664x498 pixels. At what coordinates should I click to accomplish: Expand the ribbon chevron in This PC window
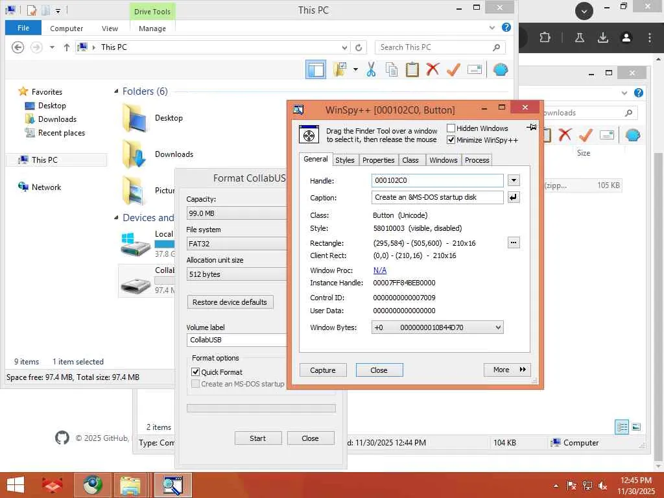point(492,27)
